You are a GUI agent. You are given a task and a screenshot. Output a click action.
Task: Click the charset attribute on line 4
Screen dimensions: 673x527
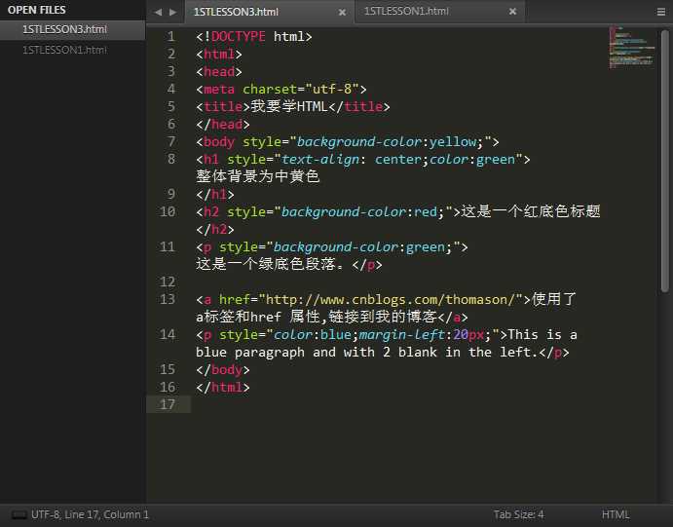pos(270,90)
